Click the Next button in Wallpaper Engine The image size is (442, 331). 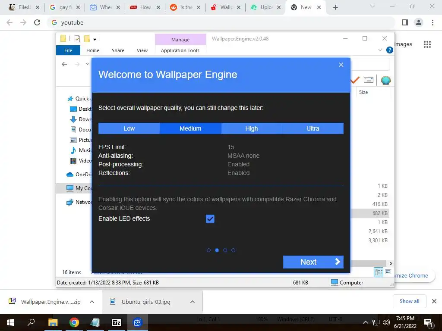[x=313, y=262]
